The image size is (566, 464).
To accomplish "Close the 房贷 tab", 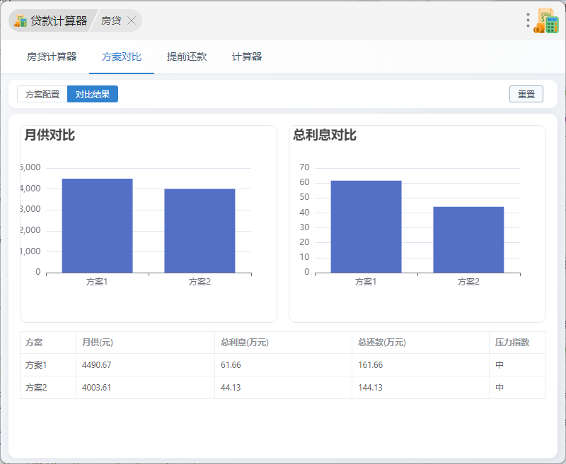I will (132, 21).
